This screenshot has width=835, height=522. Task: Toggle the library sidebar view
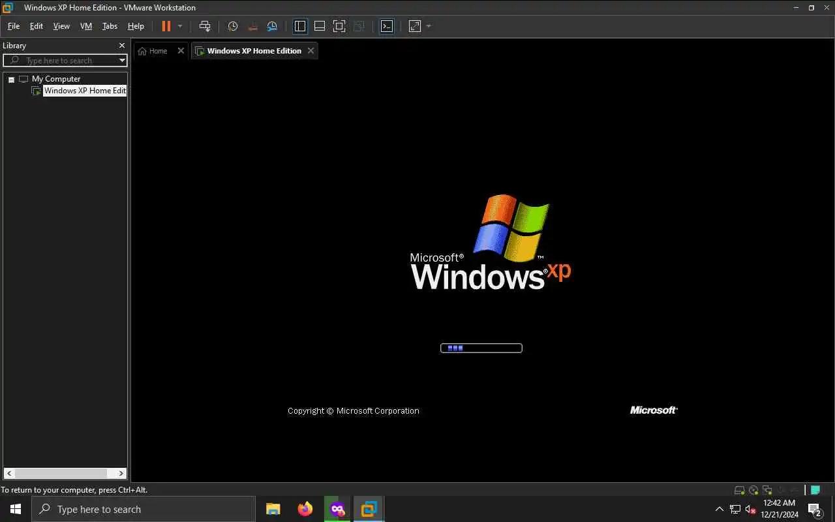click(x=300, y=26)
